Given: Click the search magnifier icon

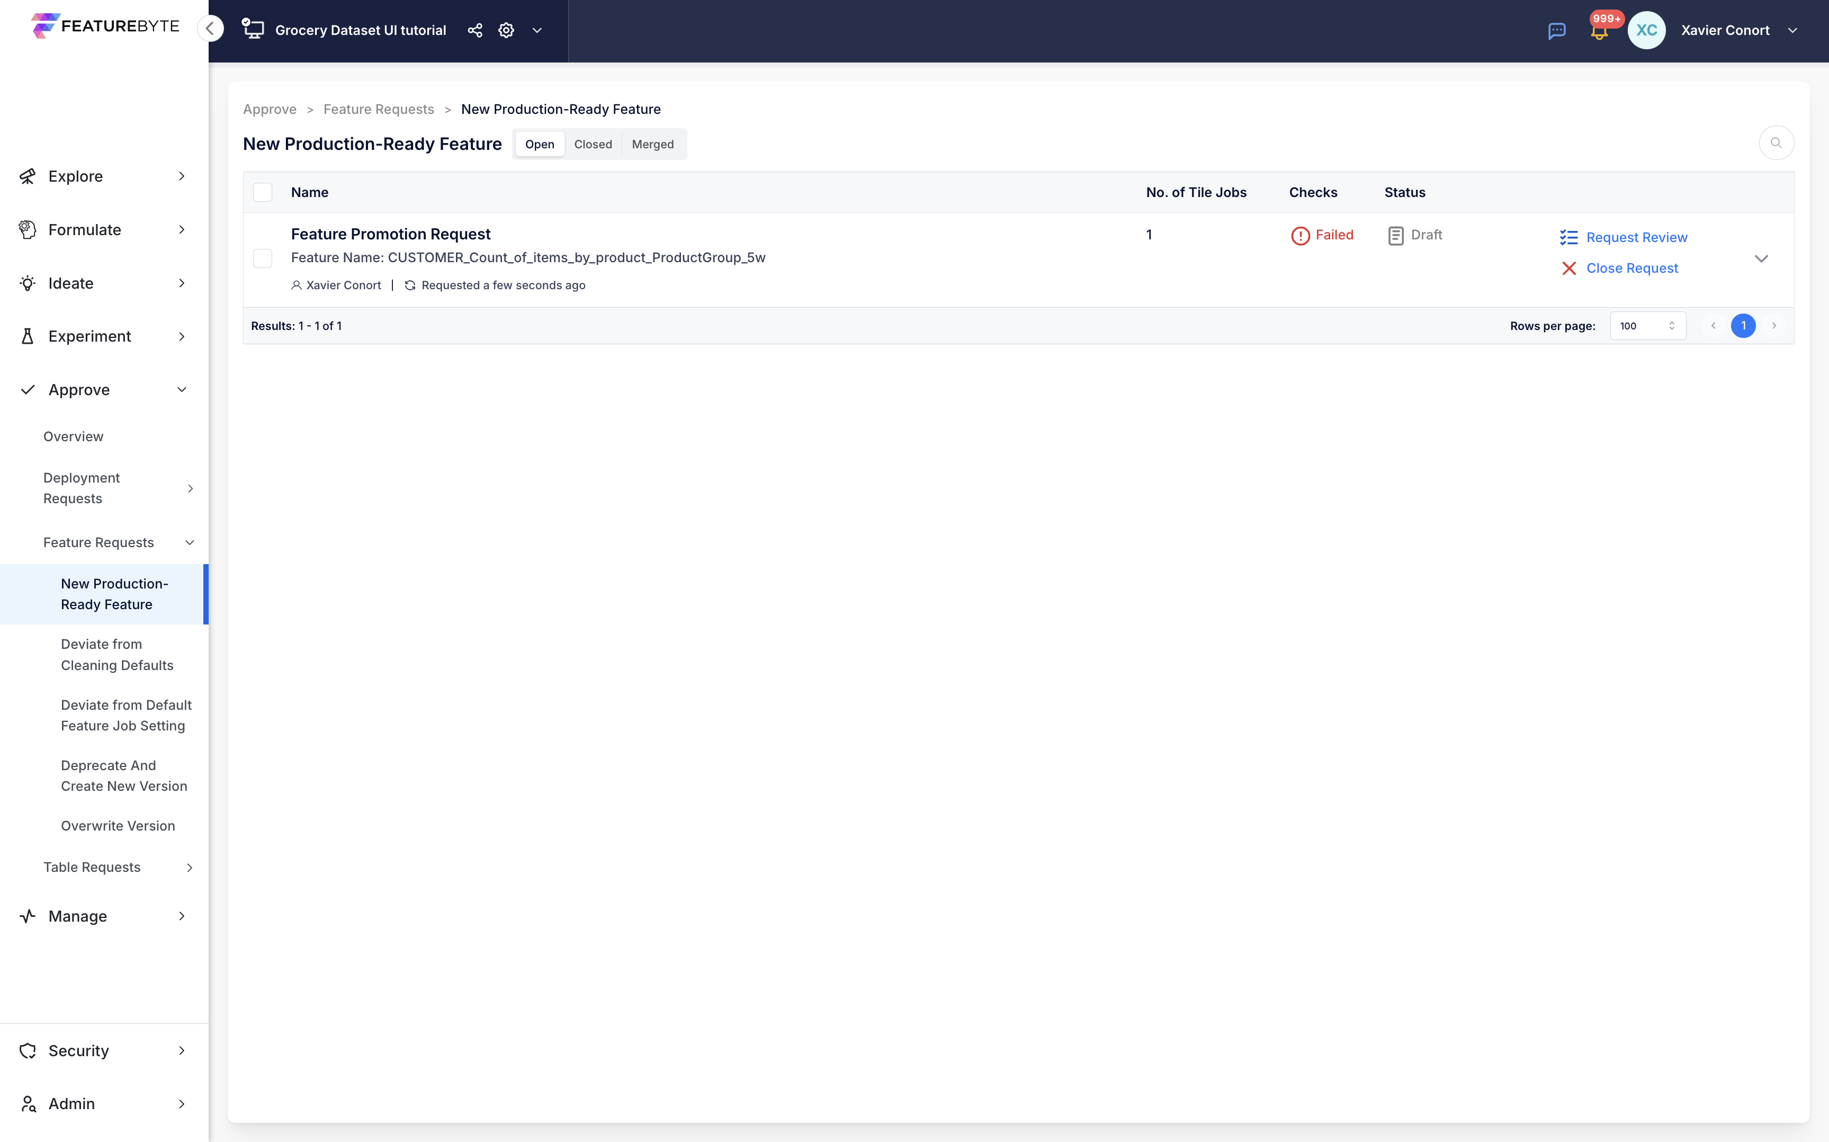Looking at the screenshot, I should 1776,143.
